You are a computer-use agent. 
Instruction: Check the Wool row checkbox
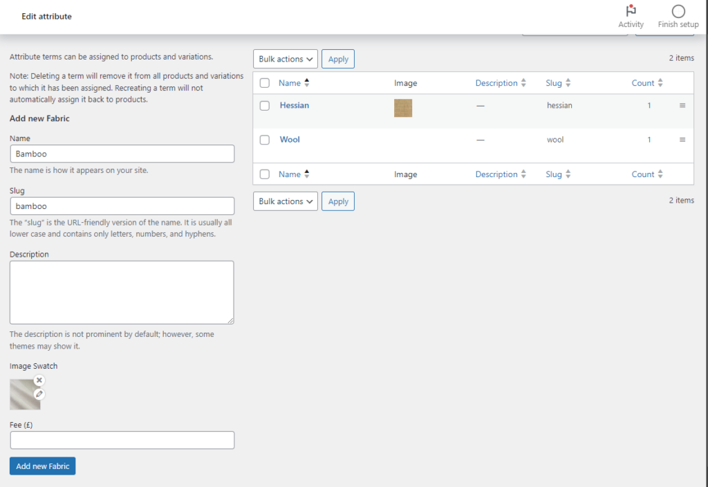pos(264,140)
